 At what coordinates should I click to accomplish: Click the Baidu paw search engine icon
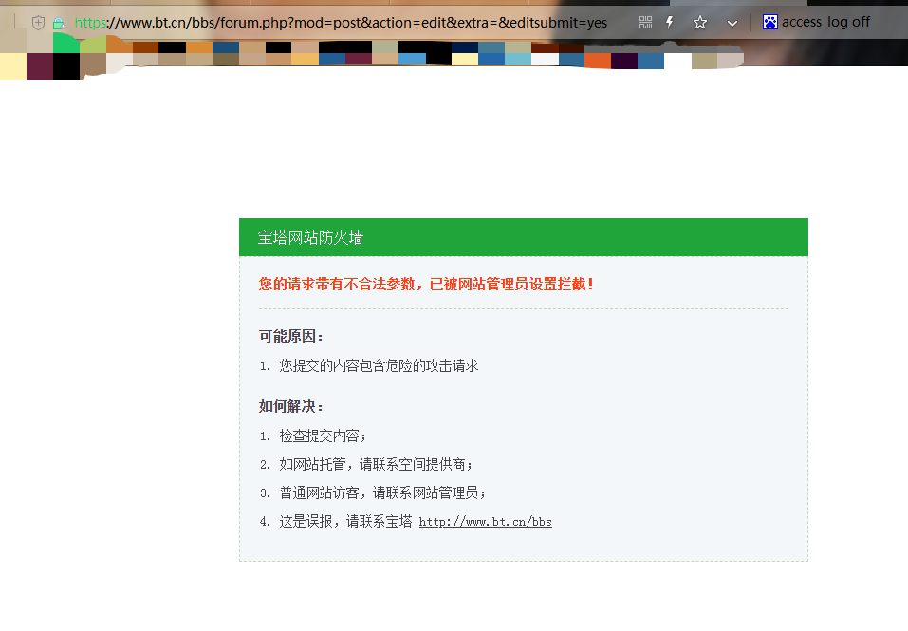click(x=770, y=22)
